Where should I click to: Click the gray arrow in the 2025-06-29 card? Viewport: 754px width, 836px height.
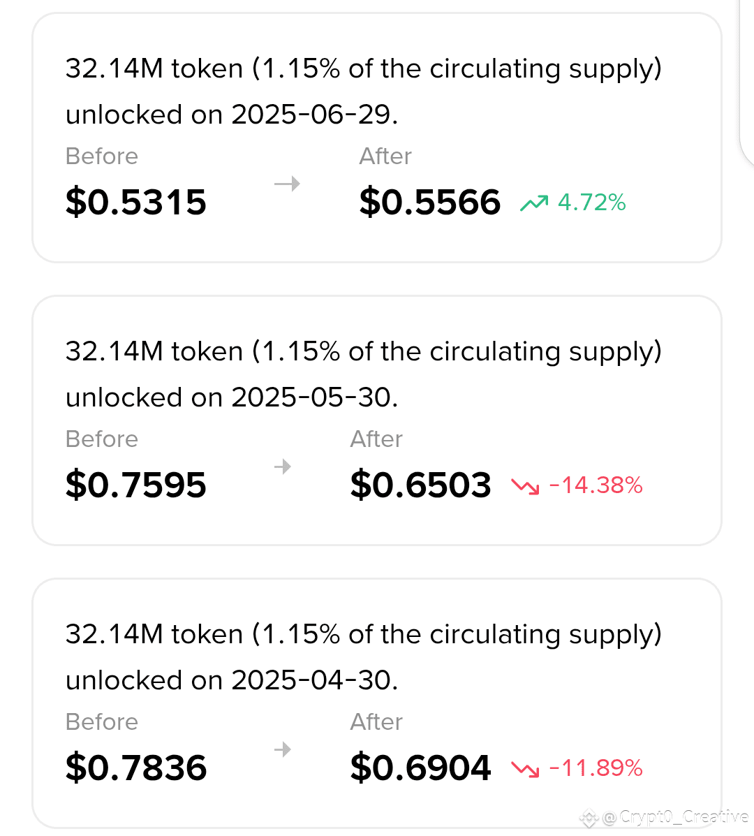(287, 184)
